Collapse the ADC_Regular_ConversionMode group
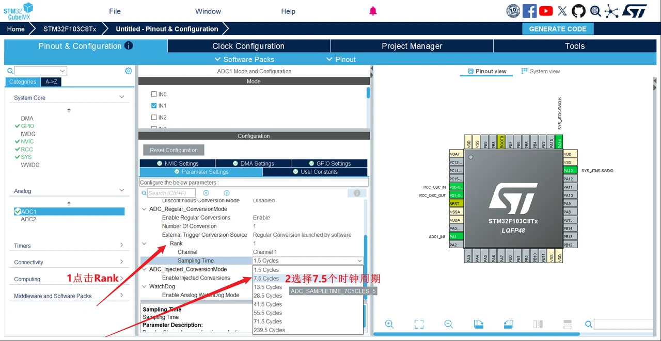Screen dimensions: 661x341 click(145, 209)
